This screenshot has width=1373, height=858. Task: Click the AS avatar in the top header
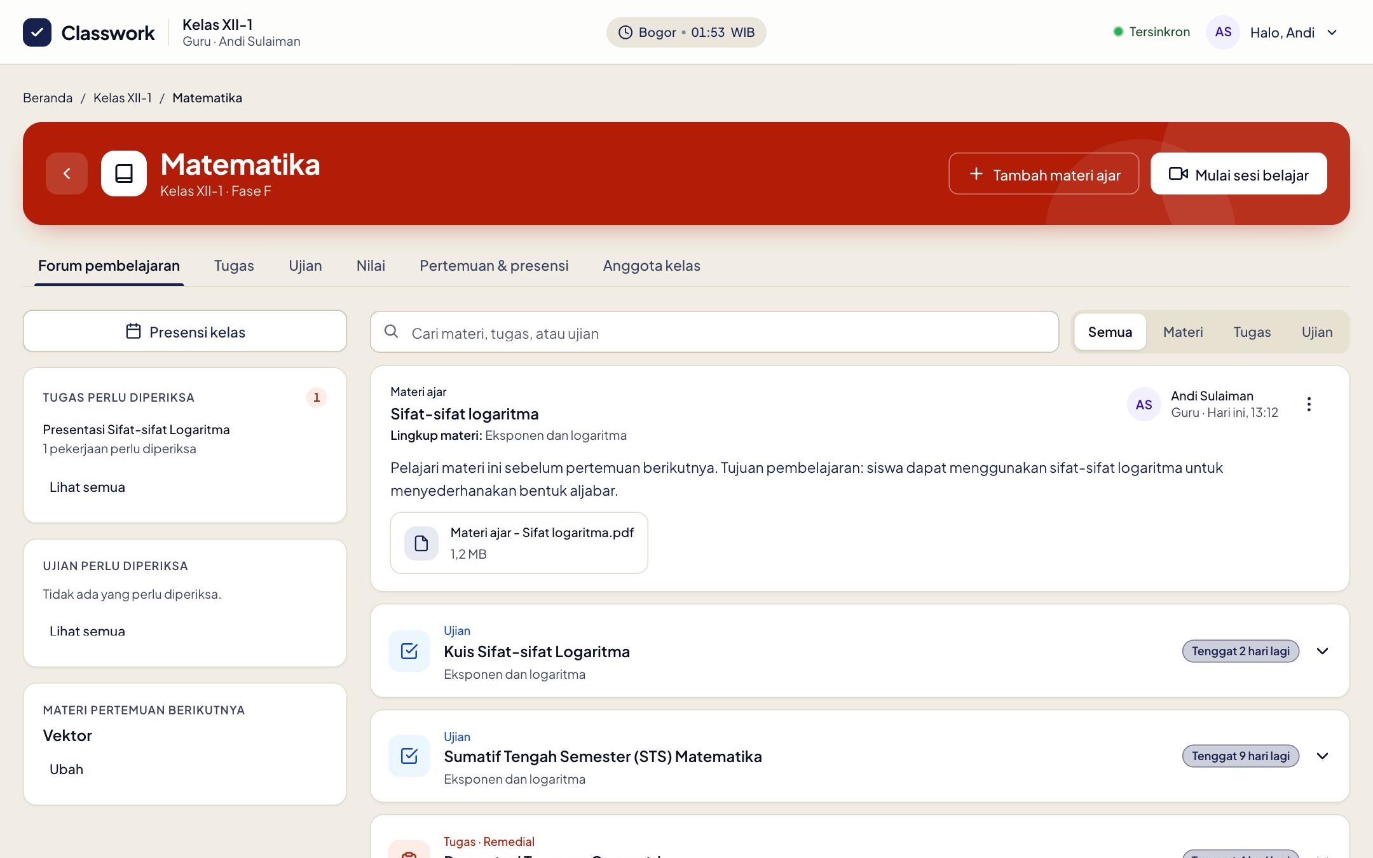tap(1223, 32)
